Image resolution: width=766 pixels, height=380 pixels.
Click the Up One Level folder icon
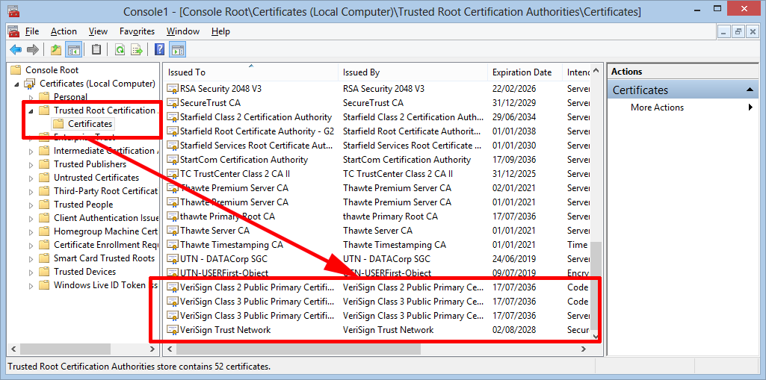56,49
